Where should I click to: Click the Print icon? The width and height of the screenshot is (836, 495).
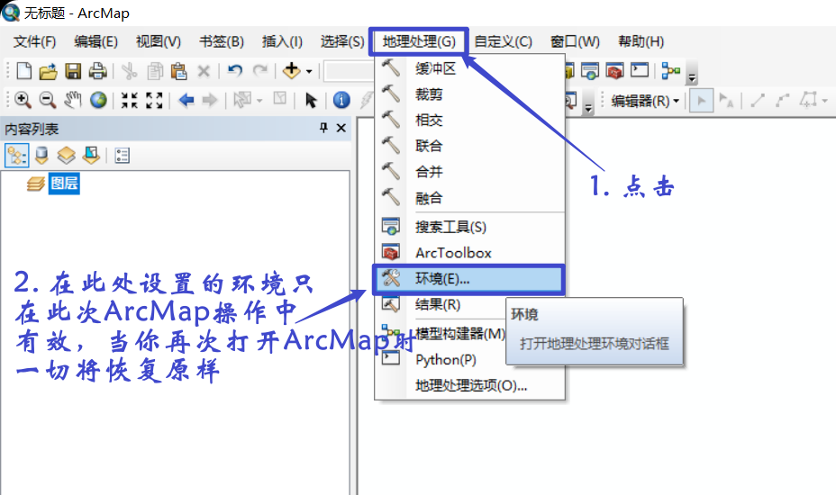[x=97, y=71]
